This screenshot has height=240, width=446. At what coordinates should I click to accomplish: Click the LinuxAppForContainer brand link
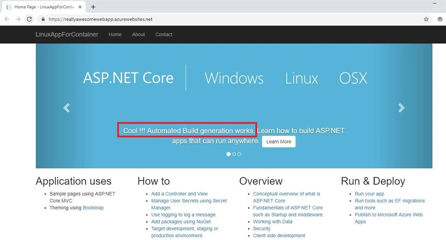pos(67,34)
